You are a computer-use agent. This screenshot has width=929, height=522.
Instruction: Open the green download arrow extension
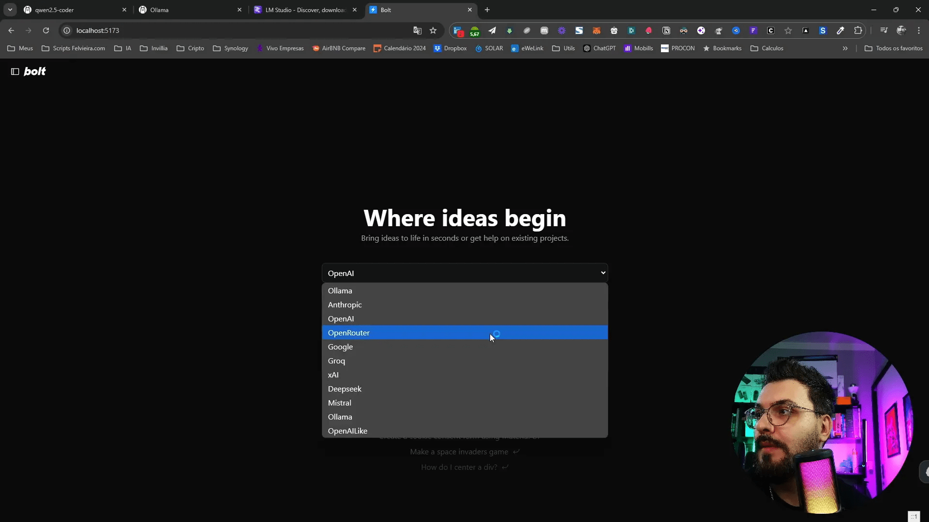tap(509, 30)
